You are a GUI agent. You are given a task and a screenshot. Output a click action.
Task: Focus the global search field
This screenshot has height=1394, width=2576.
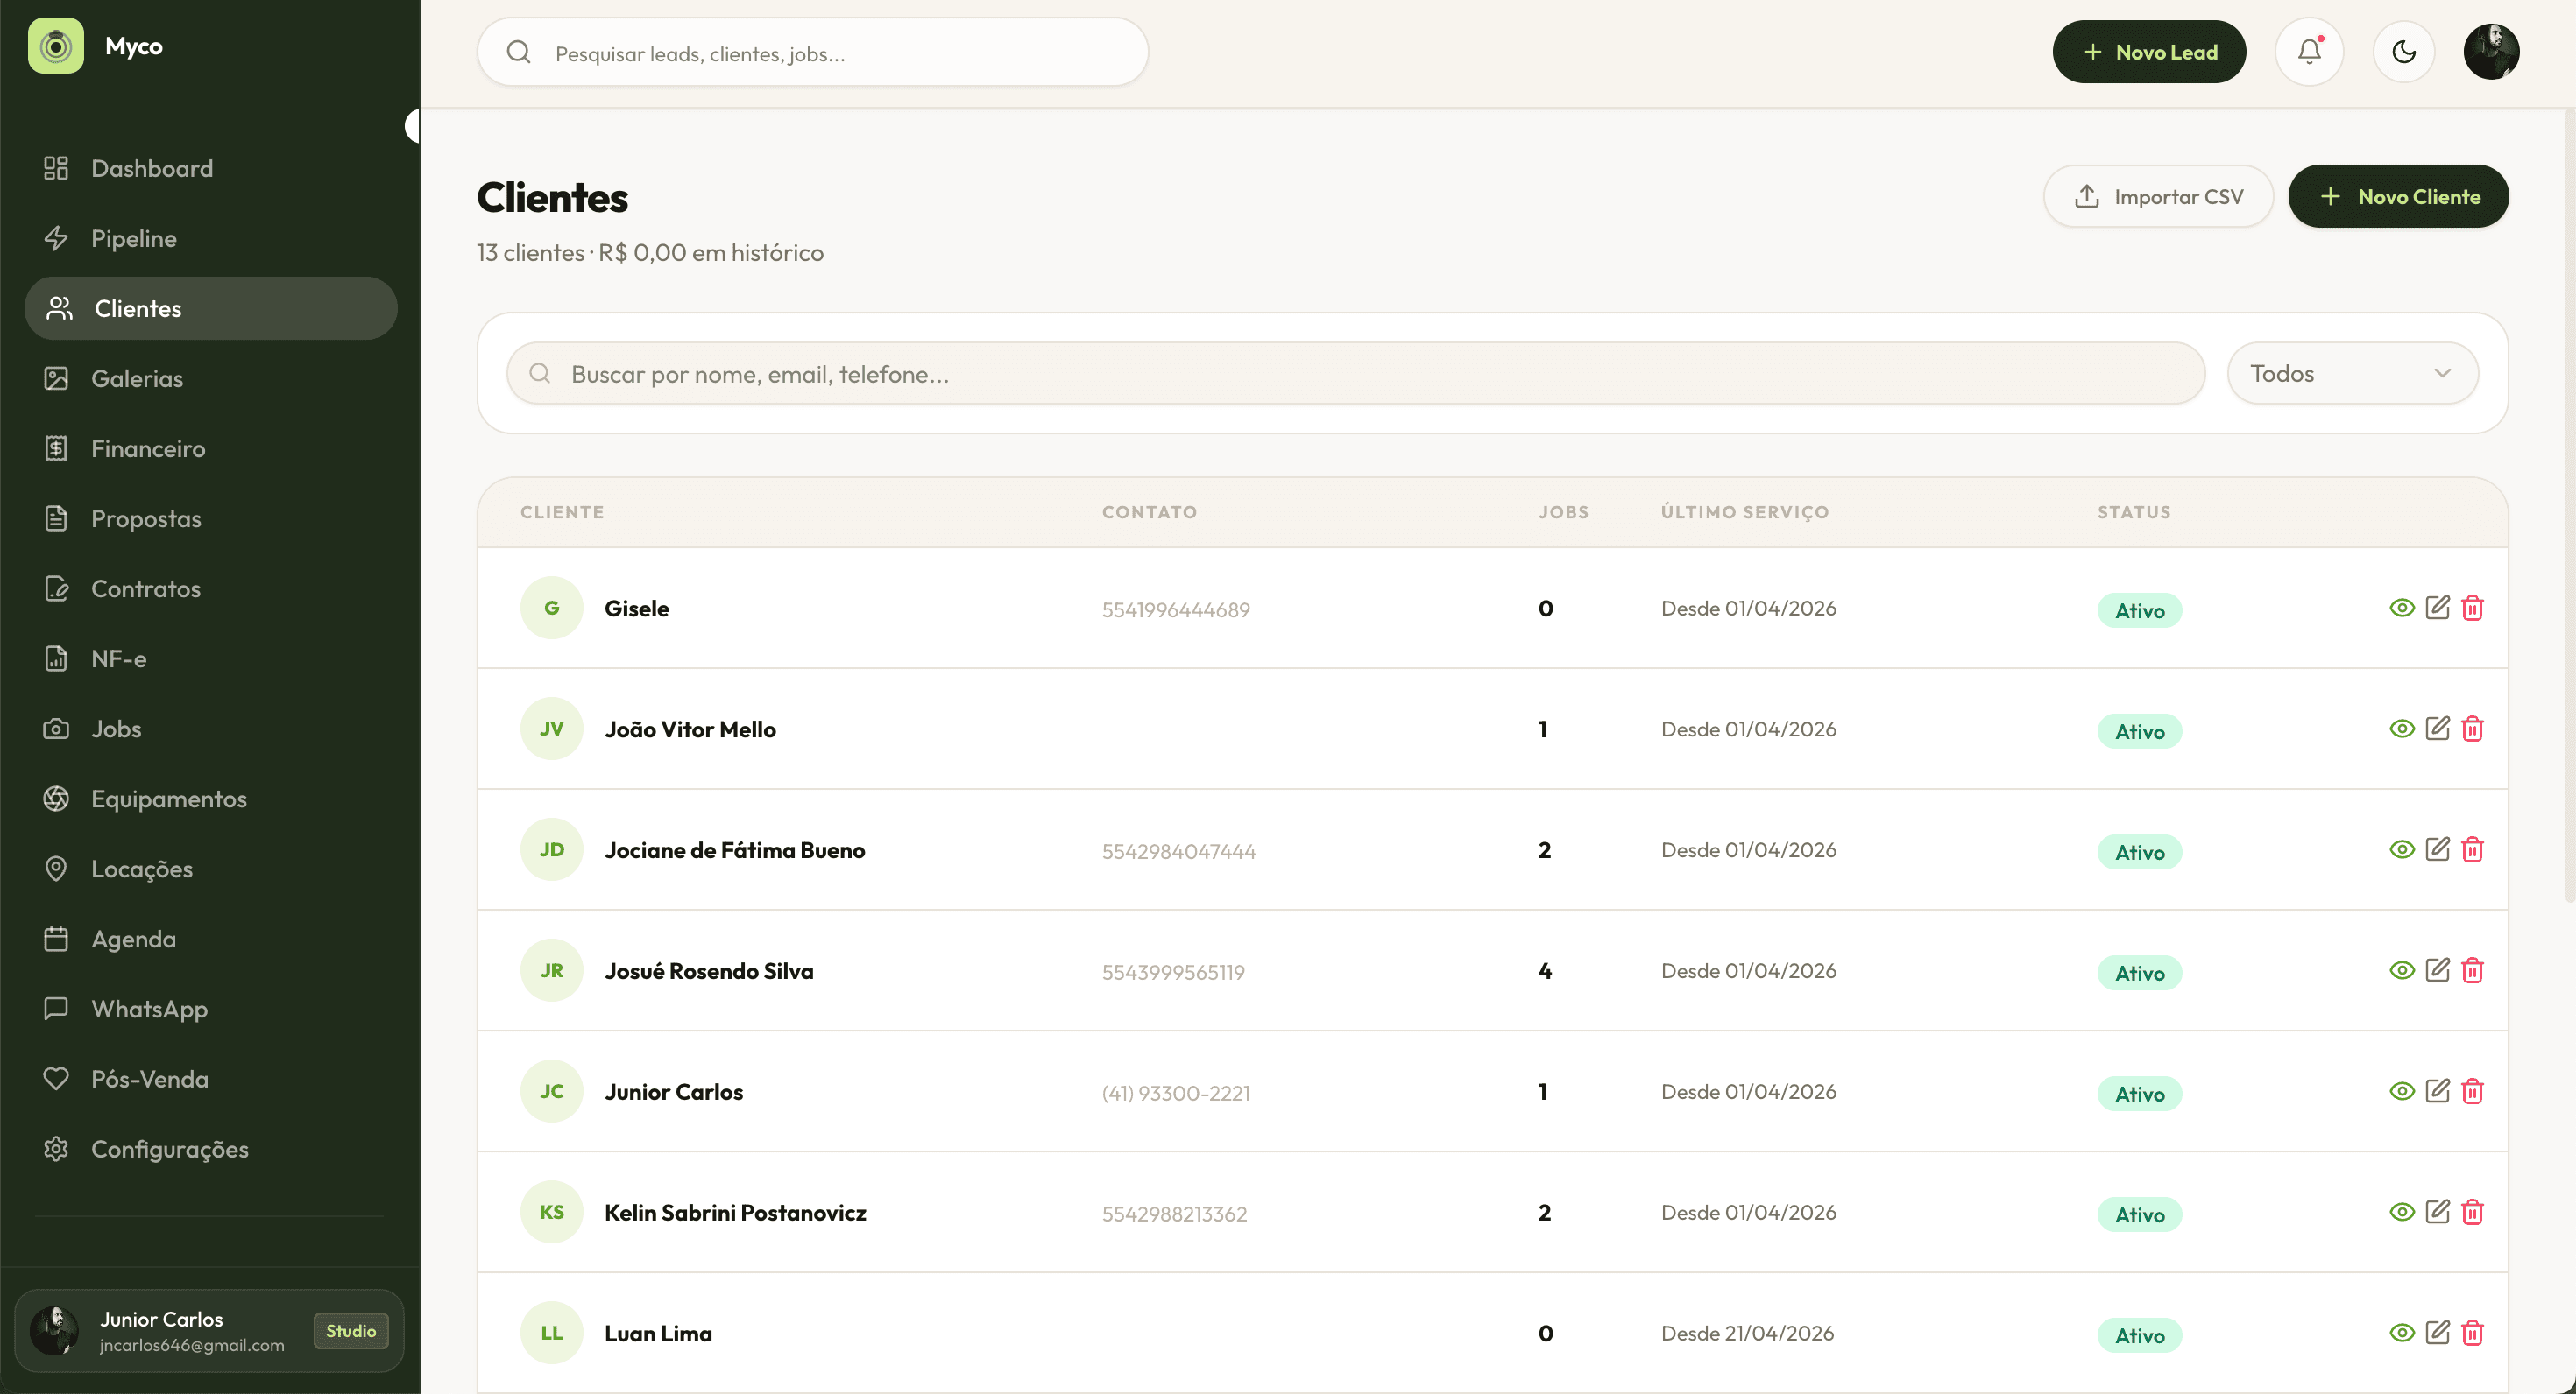(812, 52)
